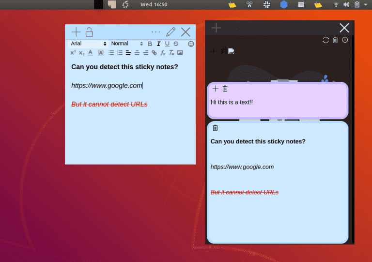Open the volume control in system tray
The image size is (372, 262).
[x=346, y=4]
